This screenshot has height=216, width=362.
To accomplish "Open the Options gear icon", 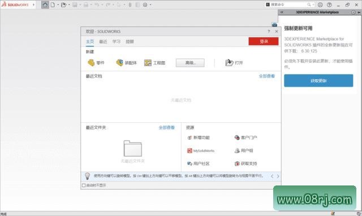I will coord(145,5).
